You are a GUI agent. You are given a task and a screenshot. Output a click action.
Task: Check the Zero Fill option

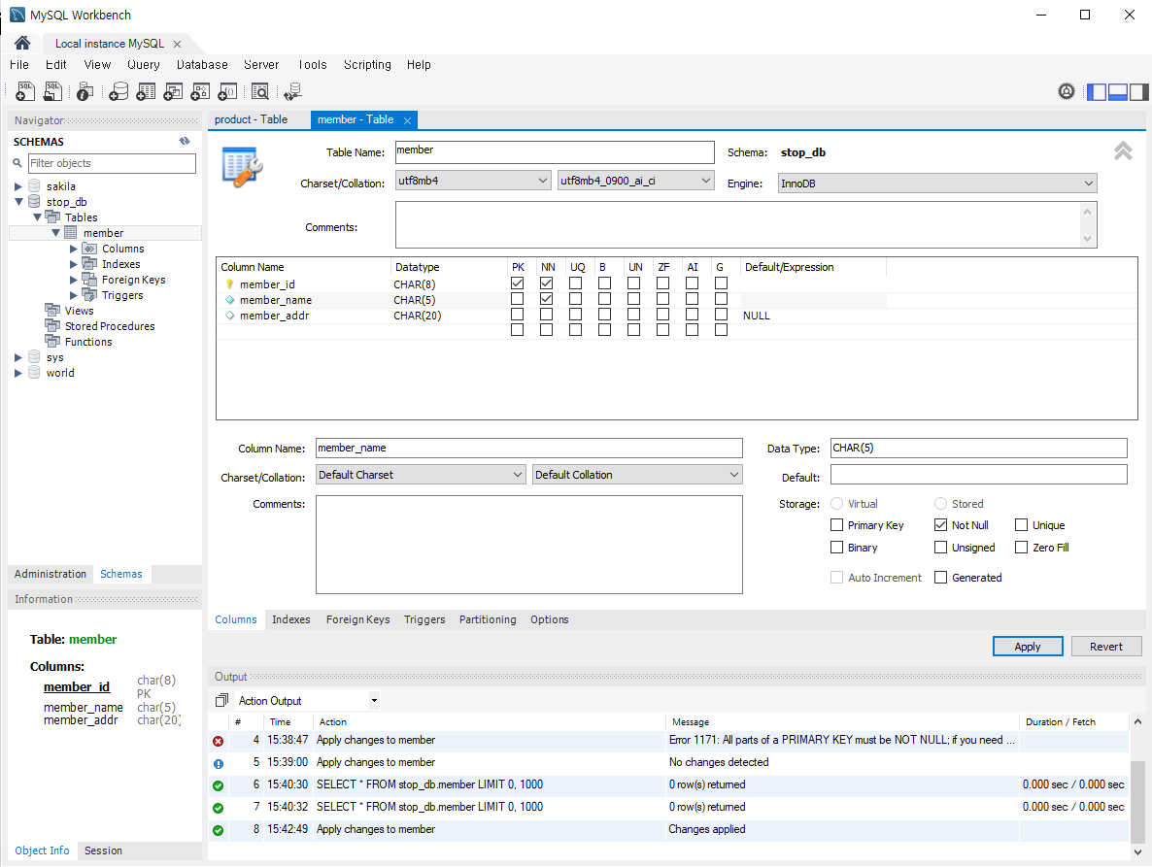click(x=1021, y=547)
